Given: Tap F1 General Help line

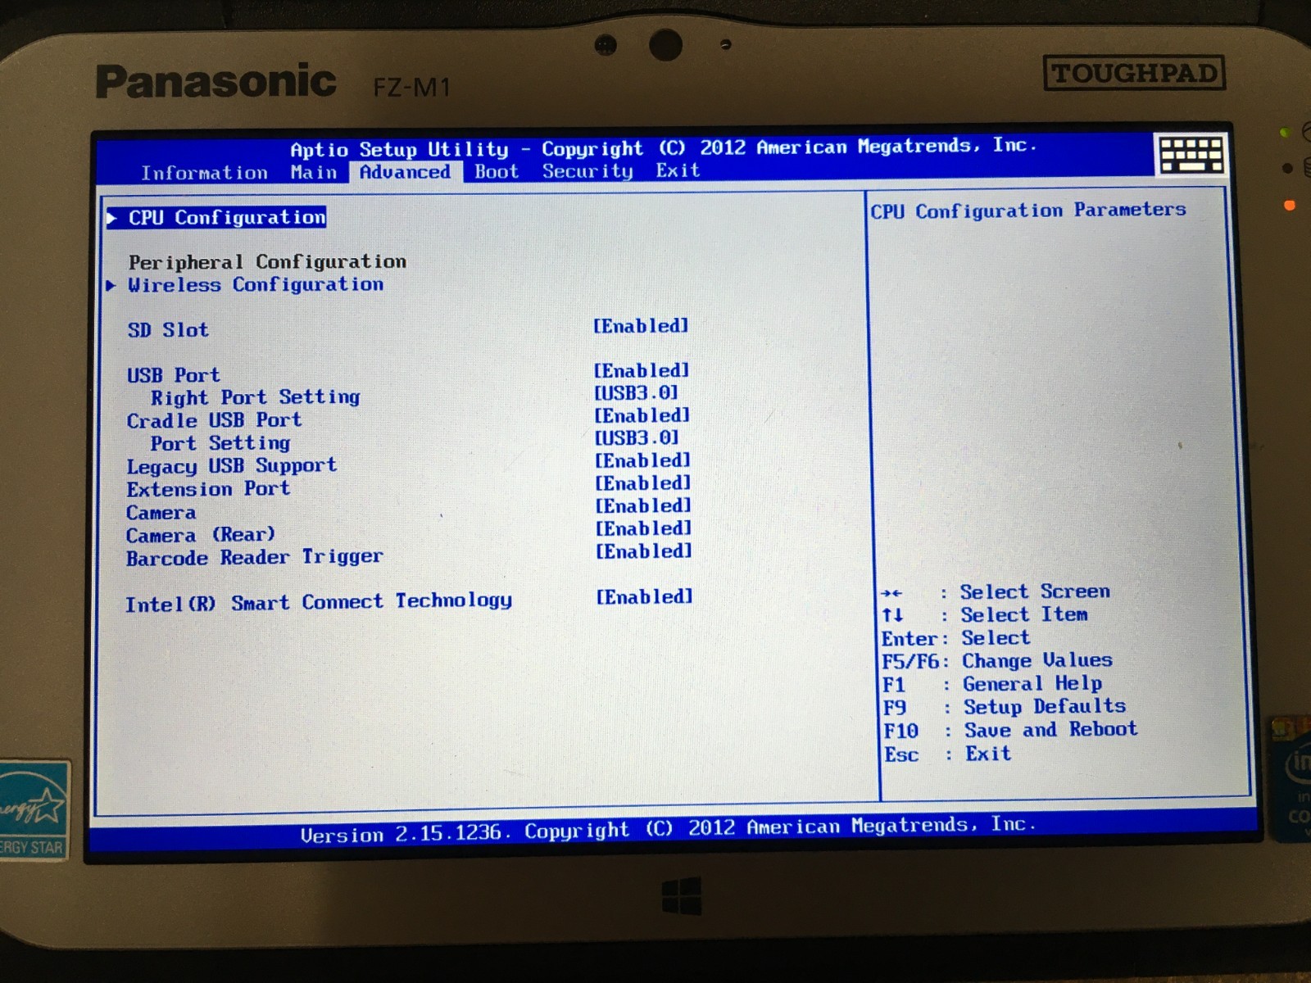Looking at the screenshot, I should pyautogui.click(x=992, y=684).
